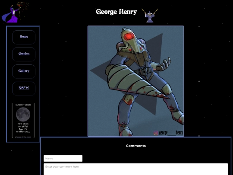Focus the Name input field
Image resolution: width=233 pixels, height=175 pixels.
click(63, 158)
